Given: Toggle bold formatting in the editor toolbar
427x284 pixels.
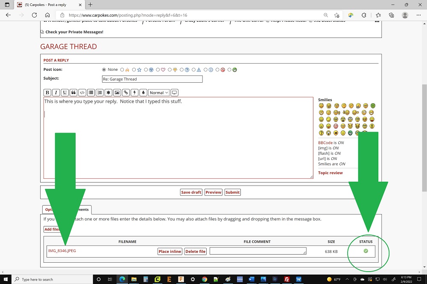Looking at the screenshot, I should click(x=47, y=93).
